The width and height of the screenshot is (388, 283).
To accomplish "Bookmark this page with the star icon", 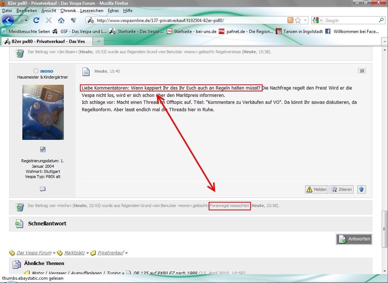I will 298,21.
